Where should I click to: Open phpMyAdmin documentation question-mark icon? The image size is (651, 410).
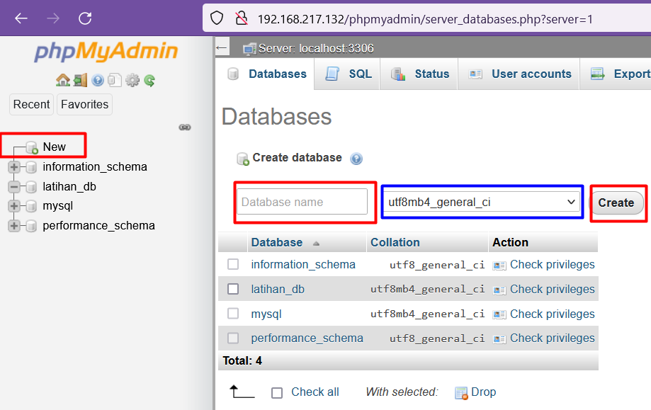(x=98, y=80)
